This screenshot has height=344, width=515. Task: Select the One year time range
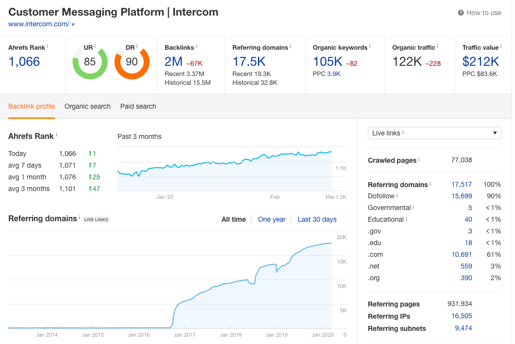pyautogui.click(x=271, y=219)
